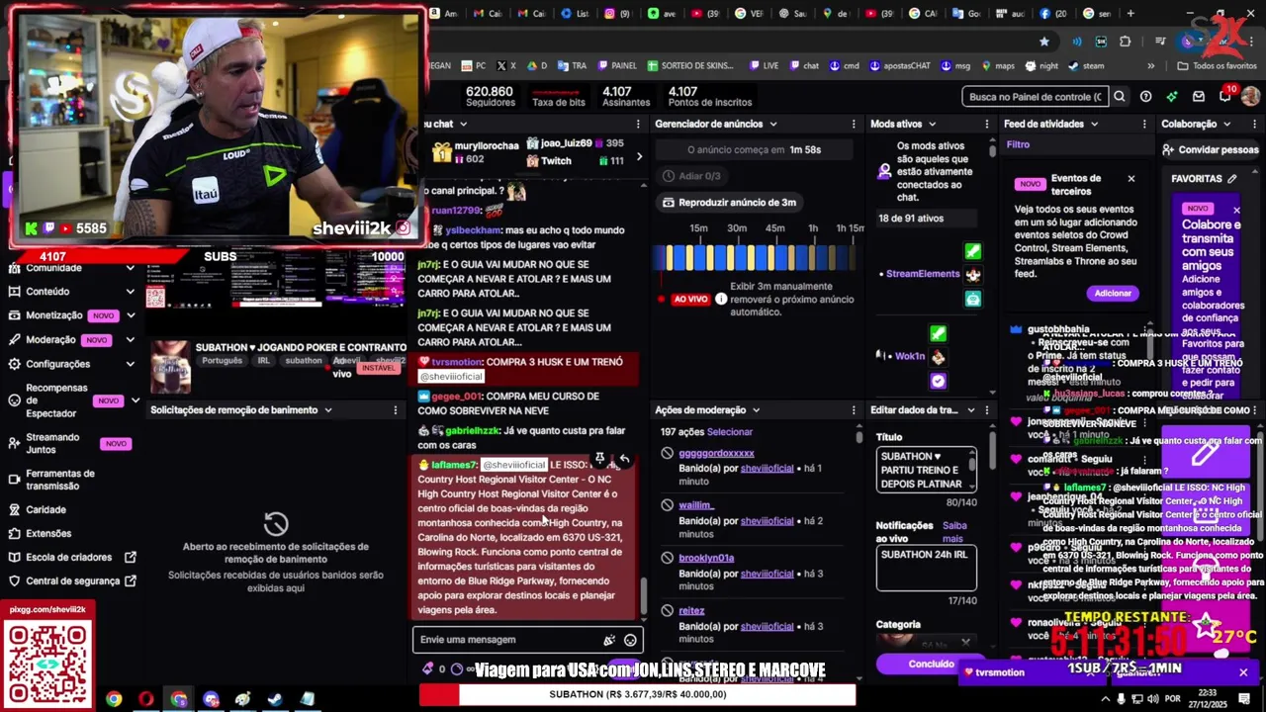Viewport: 1266px width, 712px height.
Task: Click Convidar pessoas in Colaboração
Action: point(1211,150)
